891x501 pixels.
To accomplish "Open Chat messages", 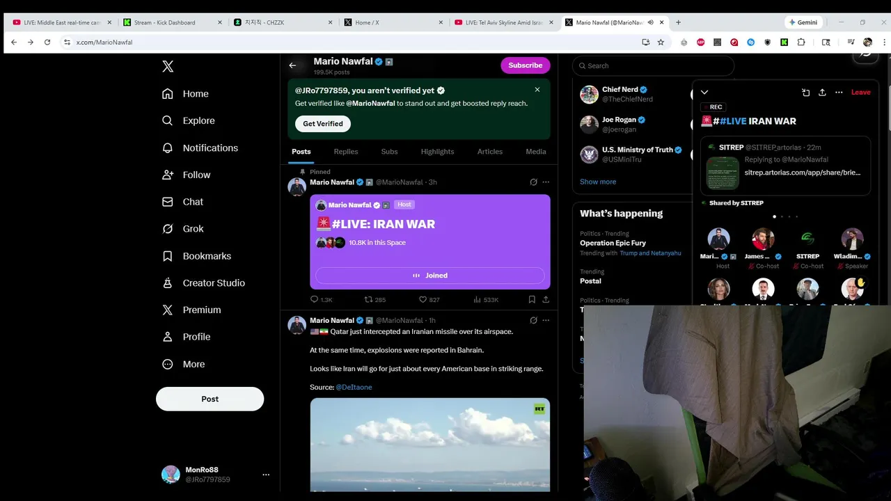I will (x=183, y=202).
